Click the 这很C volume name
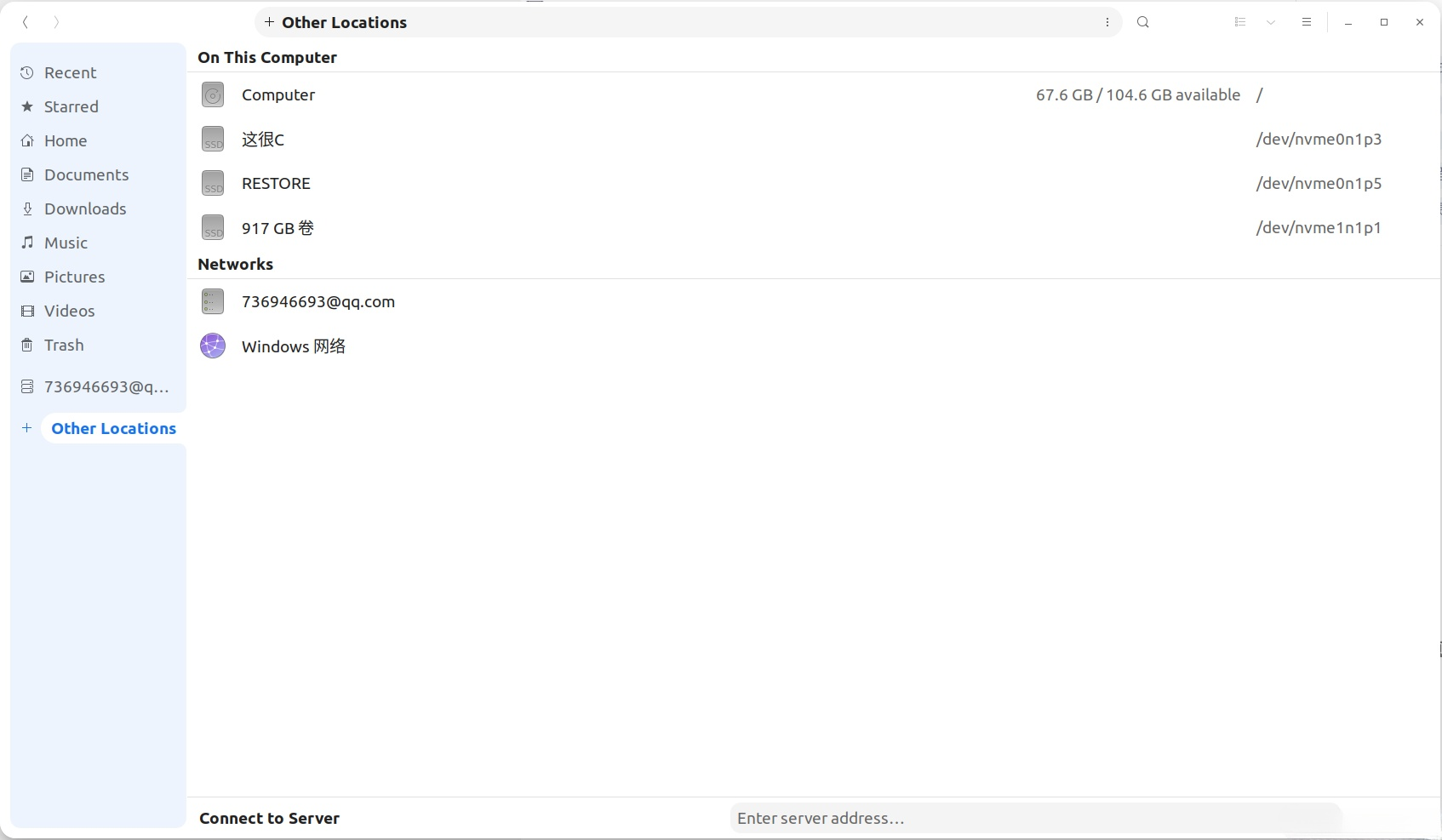1442x840 pixels. point(263,140)
